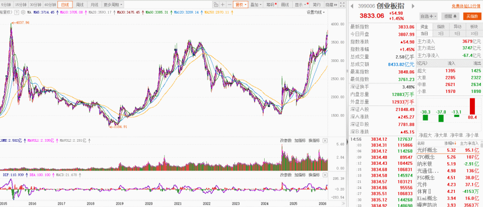Click arrow beside MA60 value
This screenshot has height=207, width=483.
click(x=171, y=12)
